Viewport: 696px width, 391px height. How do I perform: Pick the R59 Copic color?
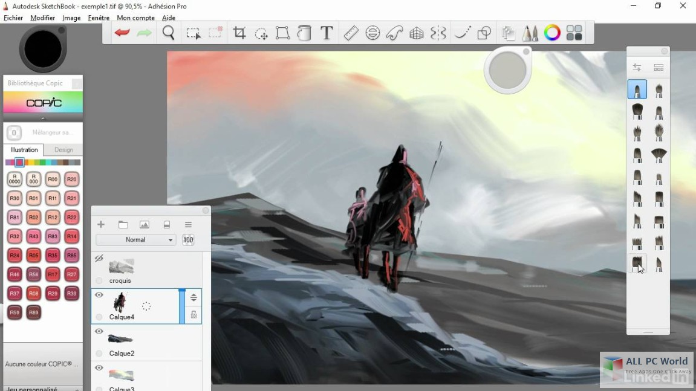[15, 312]
